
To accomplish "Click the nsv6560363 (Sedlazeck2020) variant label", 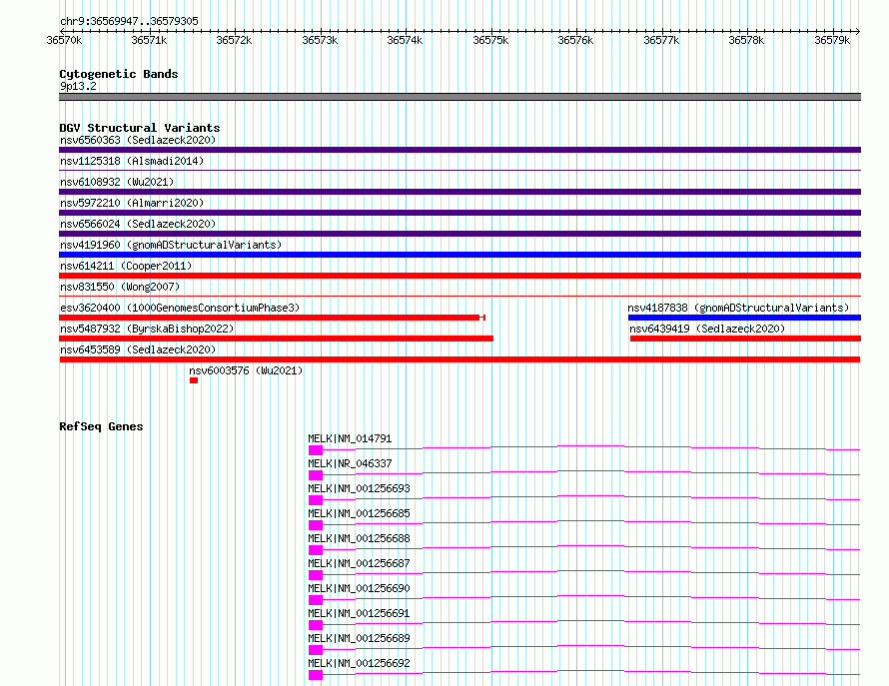I will (138, 140).
